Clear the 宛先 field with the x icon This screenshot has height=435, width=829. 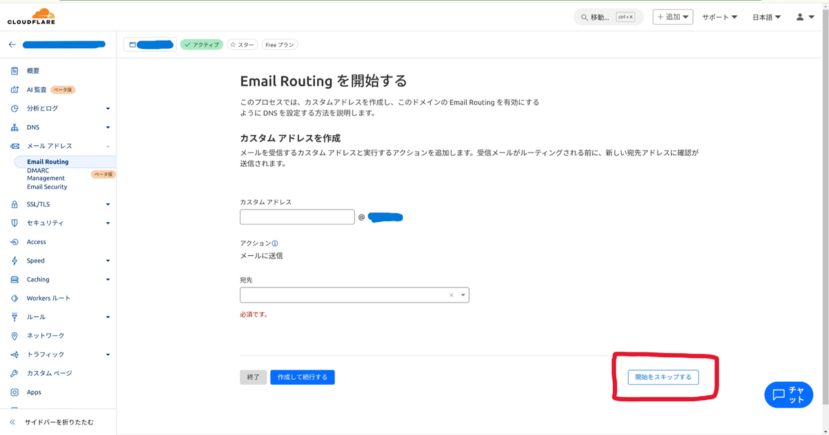click(x=452, y=295)
